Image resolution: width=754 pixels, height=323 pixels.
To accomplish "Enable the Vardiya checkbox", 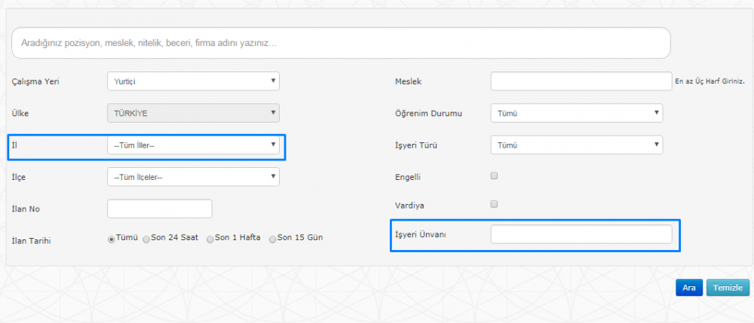I will point(494,204).
